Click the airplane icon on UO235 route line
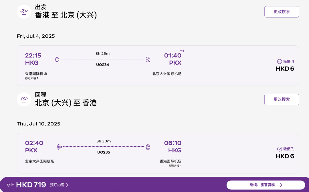Image resolution: width=309 pixels, height=192 pixels. coord(59,147)
